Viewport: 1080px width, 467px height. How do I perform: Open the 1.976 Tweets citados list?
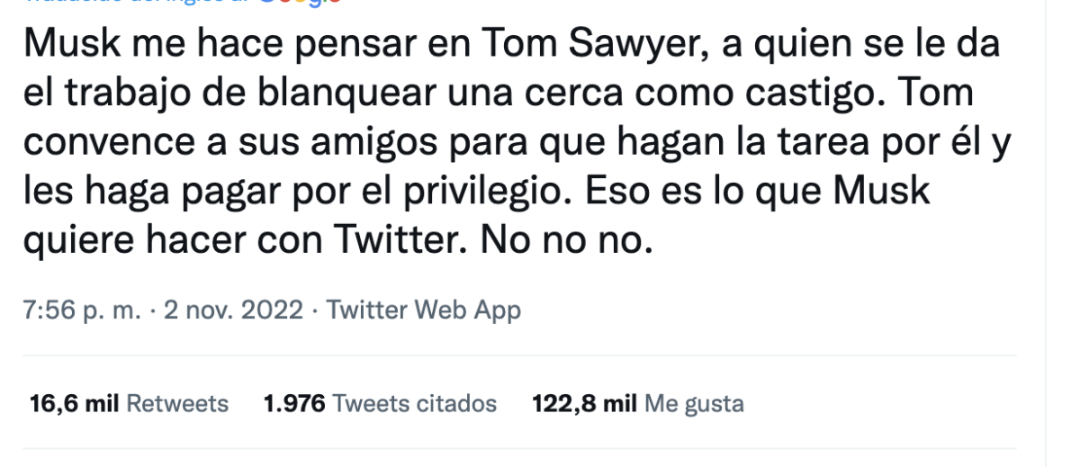380,404
